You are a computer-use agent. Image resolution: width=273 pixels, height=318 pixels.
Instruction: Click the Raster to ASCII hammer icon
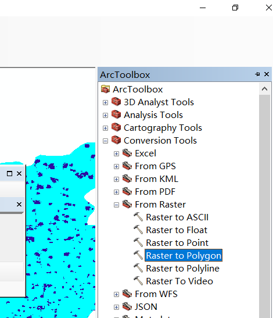(138, 217)
